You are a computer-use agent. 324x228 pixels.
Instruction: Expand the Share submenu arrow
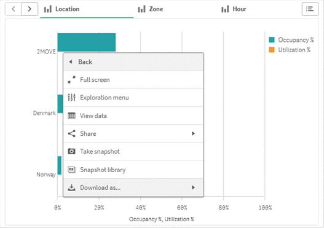click(193, 133)
